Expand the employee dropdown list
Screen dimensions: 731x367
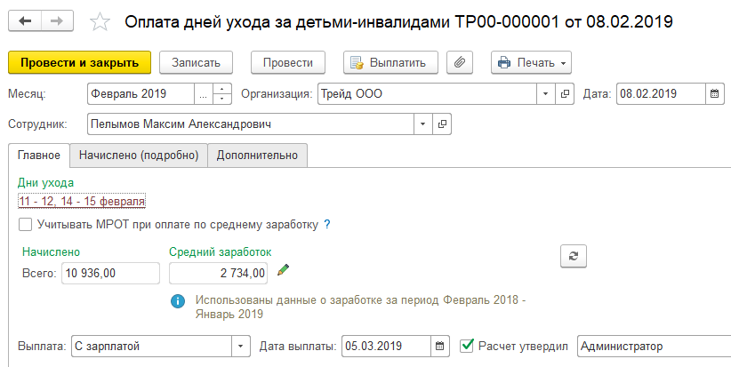point(422,124)
